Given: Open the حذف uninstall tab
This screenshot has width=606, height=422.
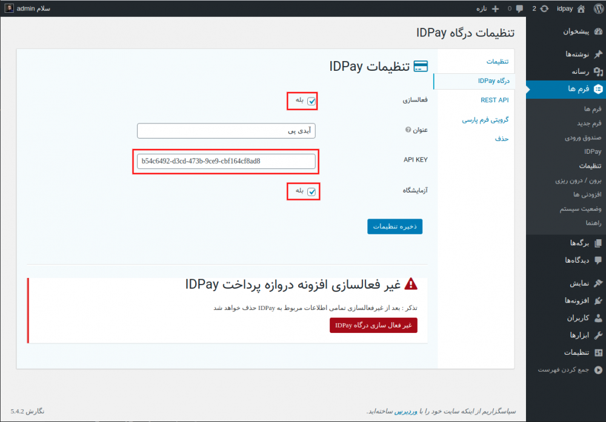Looking at the screenshot, I should [x=502, y=139].
